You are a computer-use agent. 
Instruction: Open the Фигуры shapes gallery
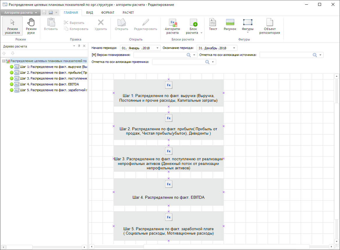pos(247,26)
